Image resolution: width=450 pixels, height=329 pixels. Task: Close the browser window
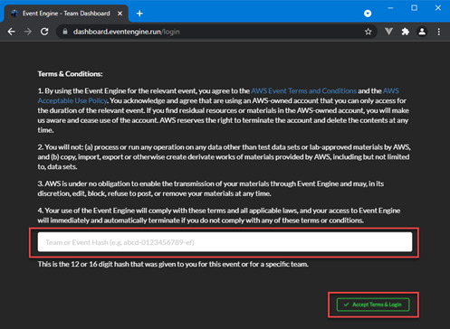point(438,8)
